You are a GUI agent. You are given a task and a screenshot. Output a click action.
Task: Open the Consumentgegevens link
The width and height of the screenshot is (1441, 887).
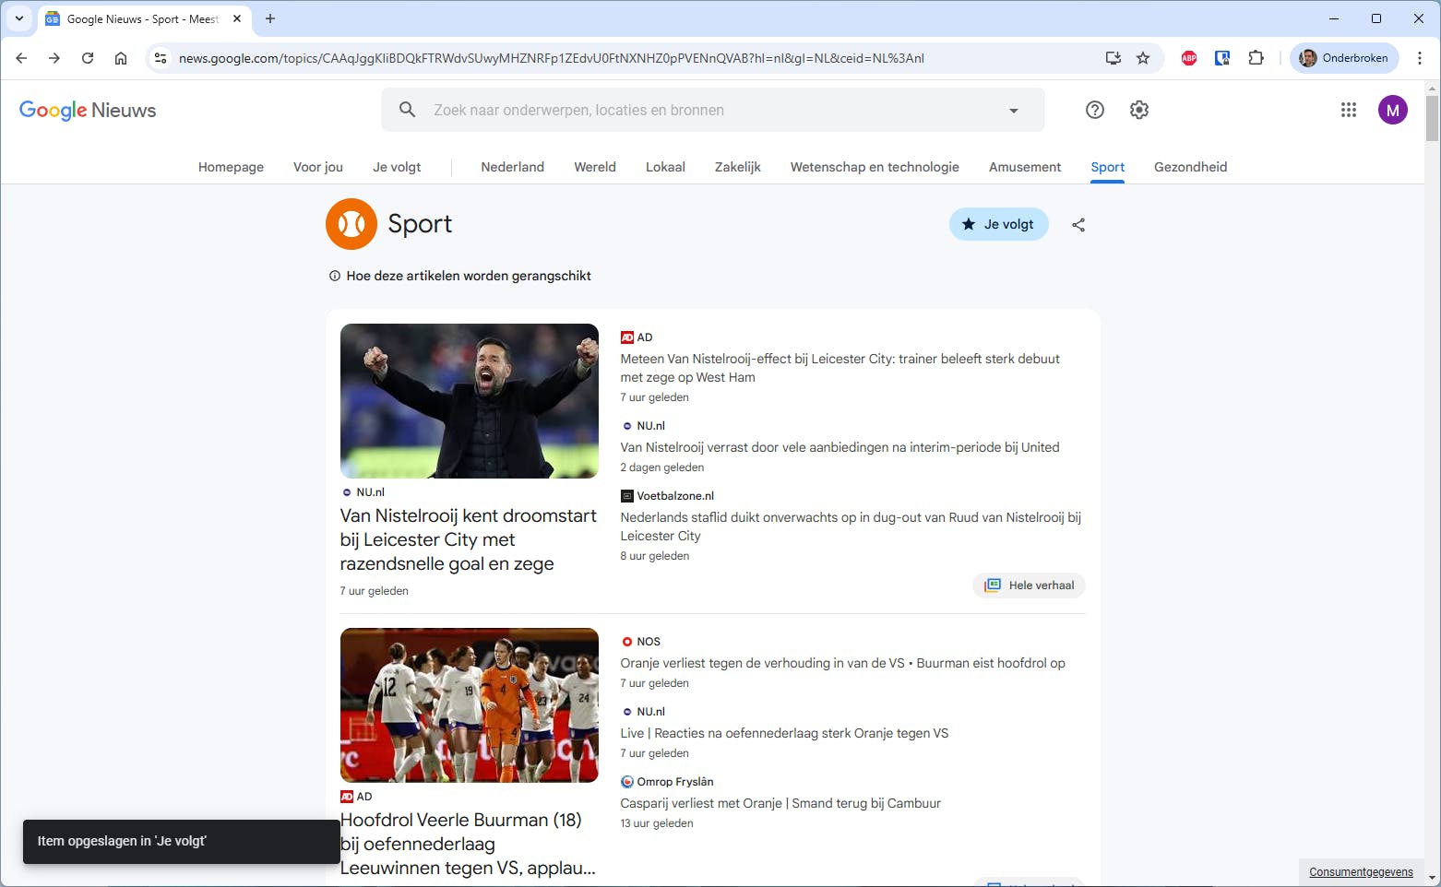(1361, 871)
